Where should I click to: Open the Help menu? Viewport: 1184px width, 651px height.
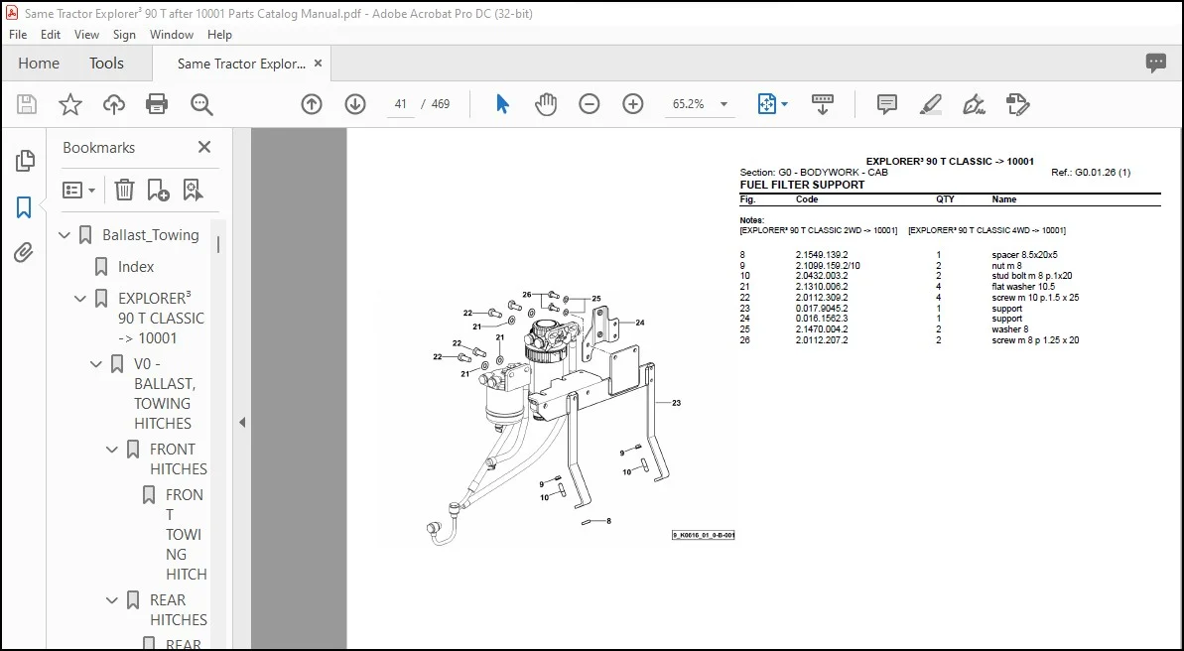click(219, 35)
